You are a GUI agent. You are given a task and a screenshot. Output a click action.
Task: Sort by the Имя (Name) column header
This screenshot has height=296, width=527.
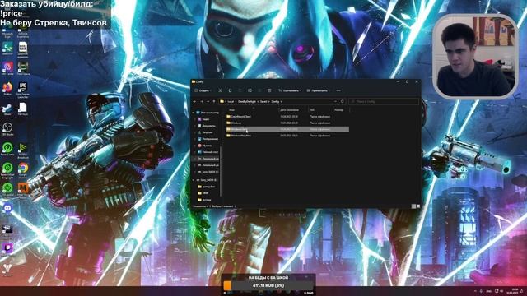[x=232, y=109]
